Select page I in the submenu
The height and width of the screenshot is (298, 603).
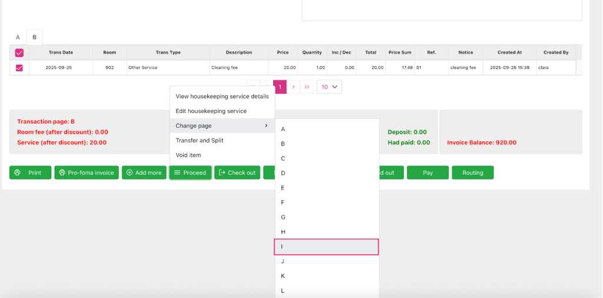click(x=326, y=247)
